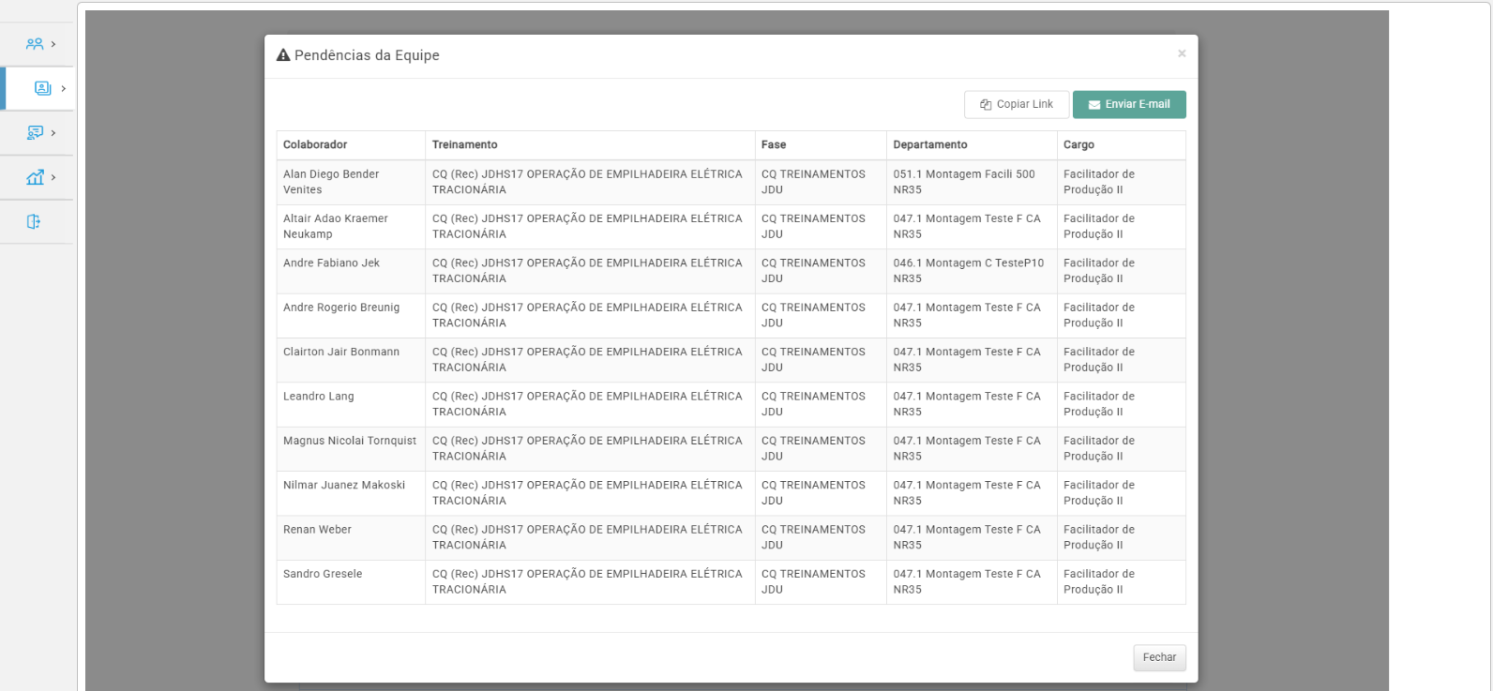This screenshot has height=691, width=1493.
Task: Sort by the Colaborador column header
Action: pyautogui.click(x=315, y=144)
